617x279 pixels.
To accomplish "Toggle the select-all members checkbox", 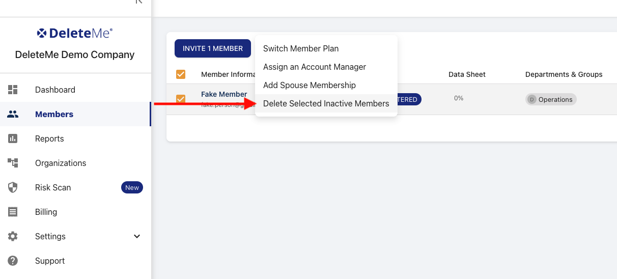I will pyautogui.click(x=181, y=74).
